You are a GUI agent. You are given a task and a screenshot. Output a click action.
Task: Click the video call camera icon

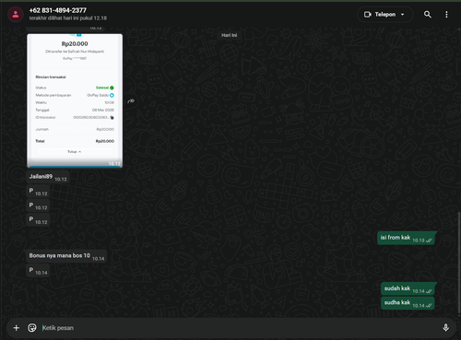click(x=368, y=15)
